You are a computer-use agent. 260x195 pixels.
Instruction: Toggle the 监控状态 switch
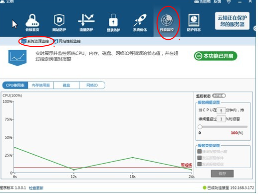219,96
